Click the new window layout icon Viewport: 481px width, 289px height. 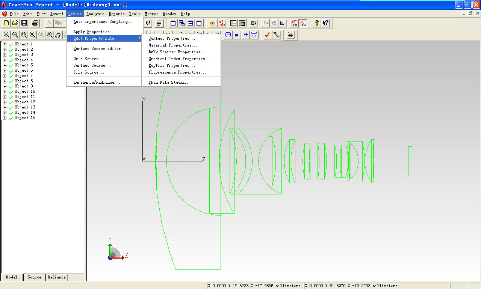pyautogui.click(x=173, y=23)
